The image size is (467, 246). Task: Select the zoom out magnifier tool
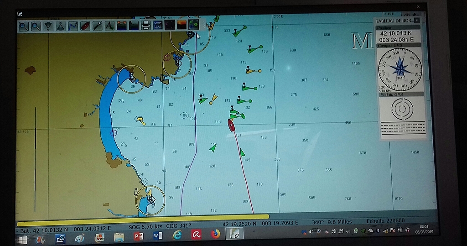pos(36,26)
